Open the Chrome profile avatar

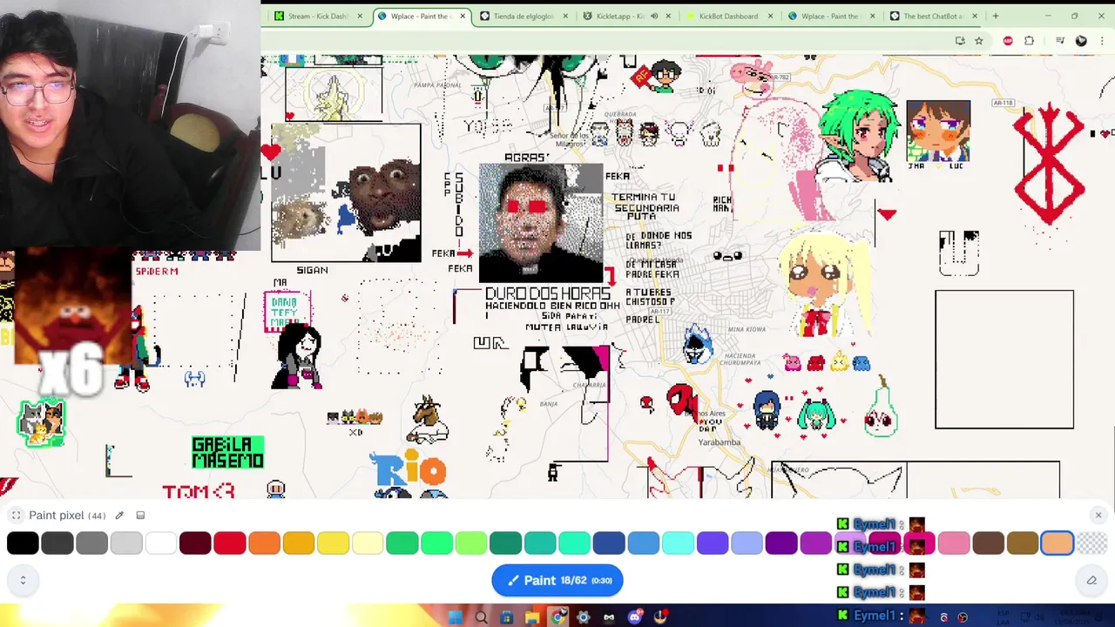pos(1081,41)
